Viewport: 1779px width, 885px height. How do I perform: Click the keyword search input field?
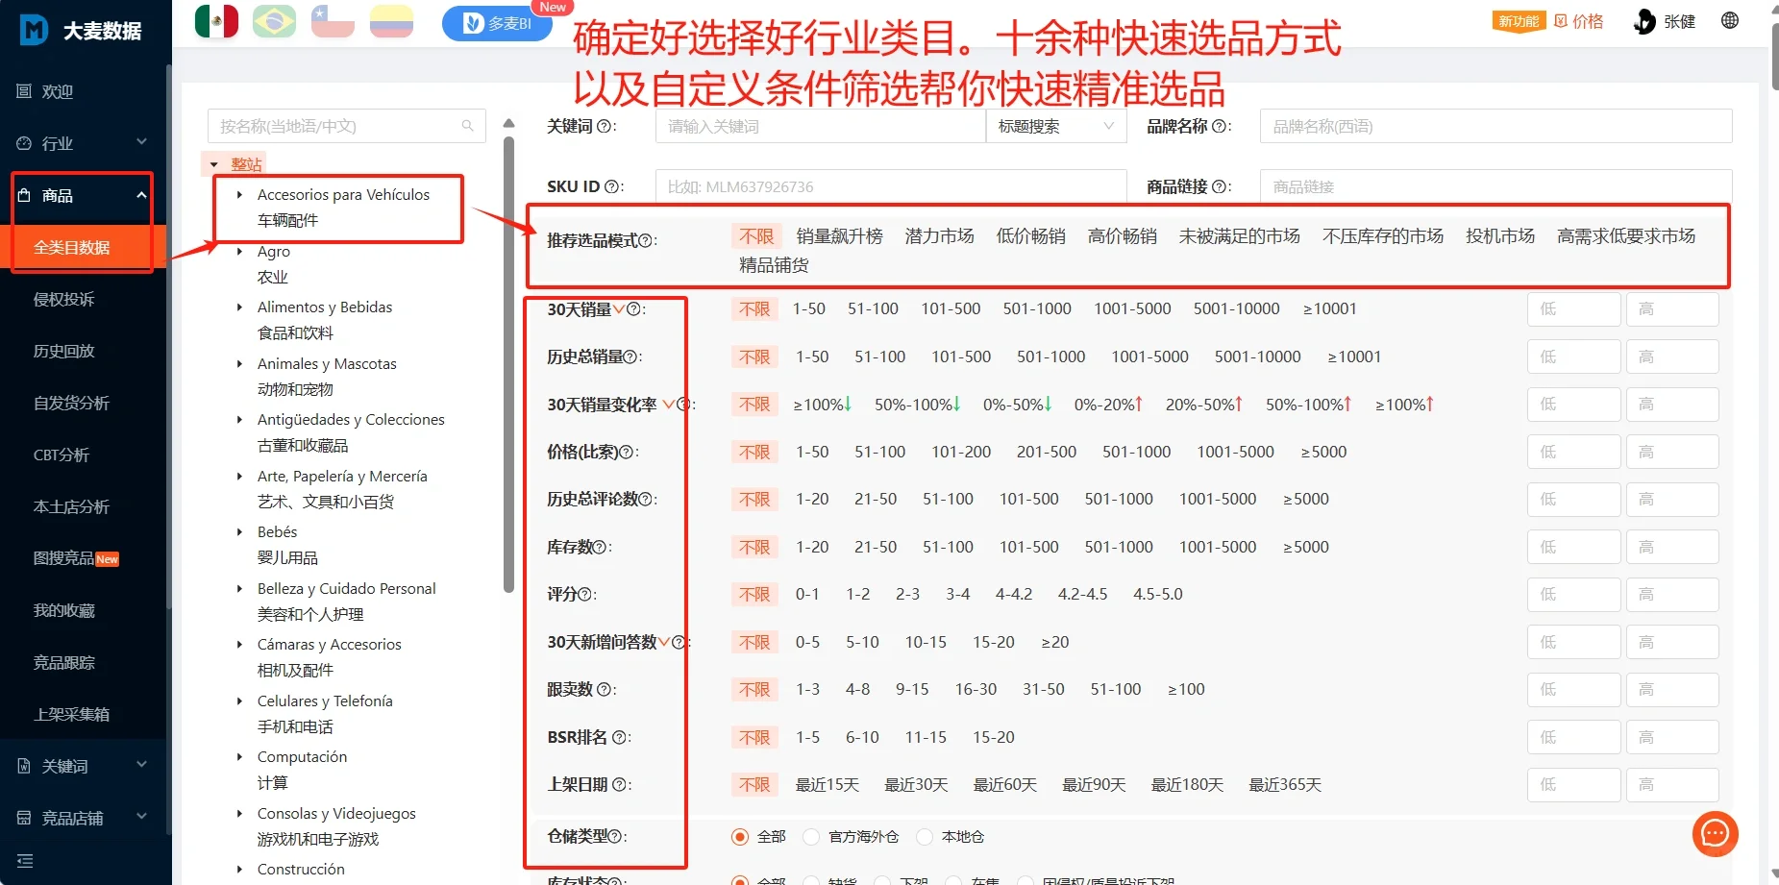point(819,126)
